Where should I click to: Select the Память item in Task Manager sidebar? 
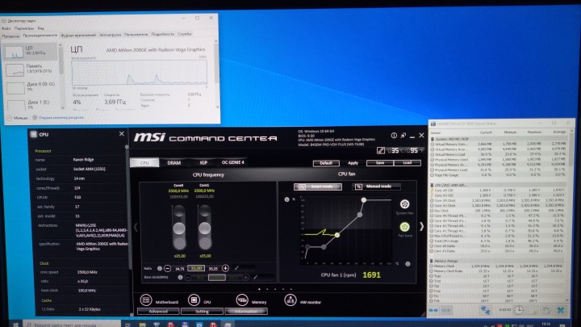tap(30, 69)
